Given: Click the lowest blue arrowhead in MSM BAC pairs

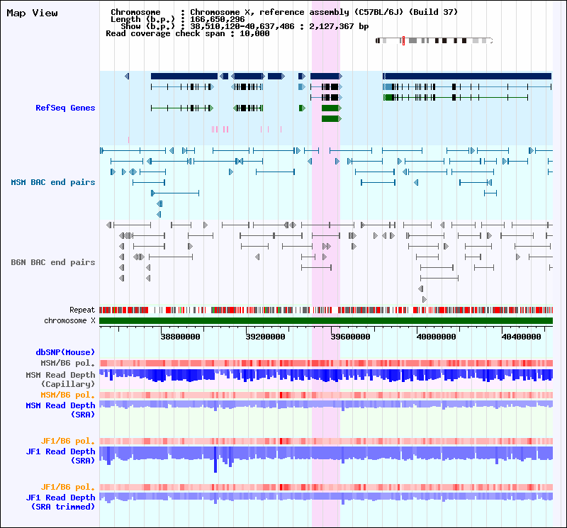Looking at the screenshot, I should [x=159, y=215].
